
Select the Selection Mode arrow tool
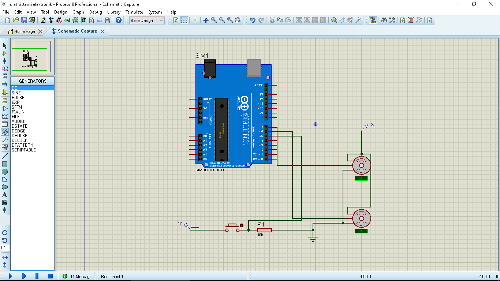(x=5, y=46)
